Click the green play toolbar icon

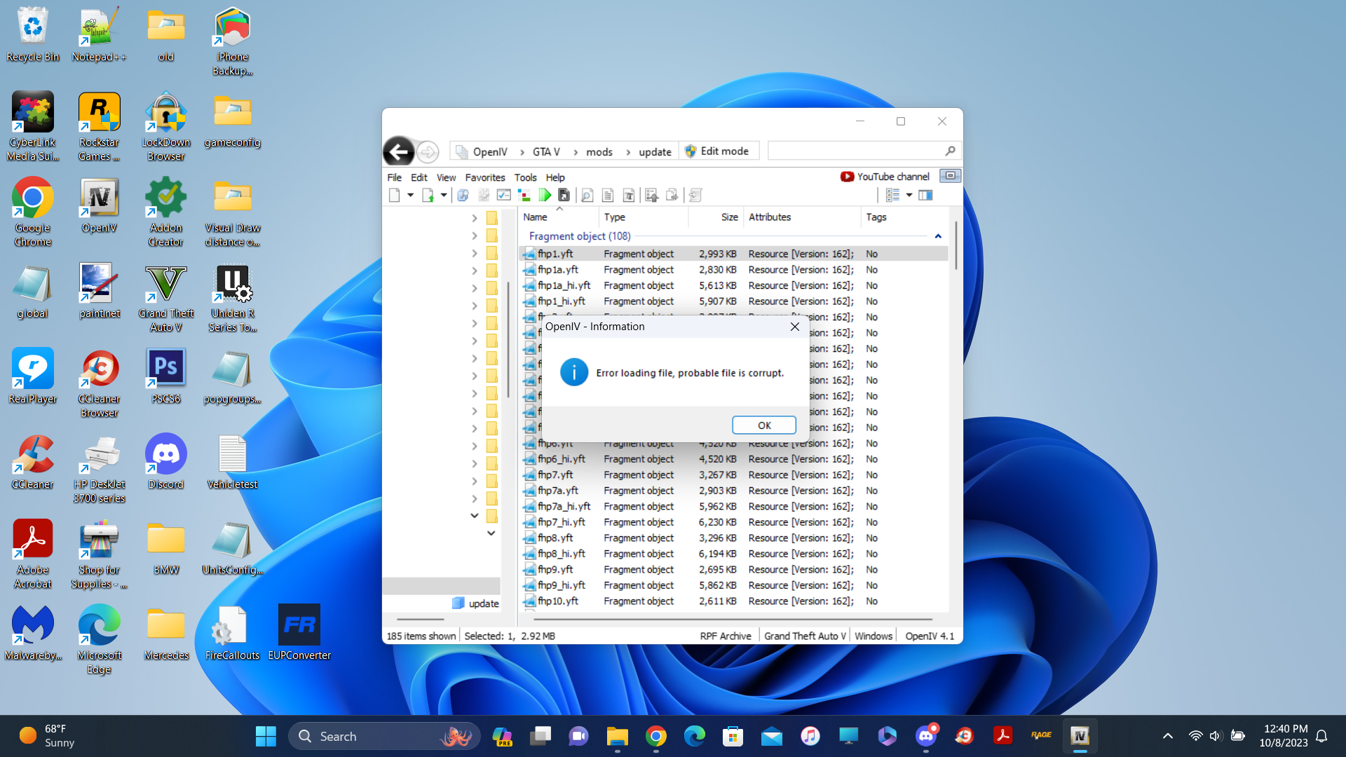tap(545, 196)
